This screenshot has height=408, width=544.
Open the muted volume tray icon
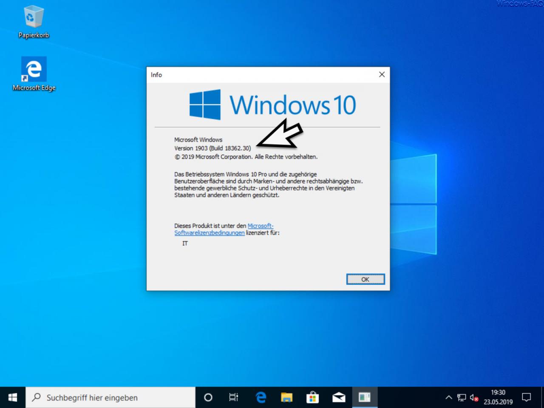pyautogui.click(x=474, y=398)
